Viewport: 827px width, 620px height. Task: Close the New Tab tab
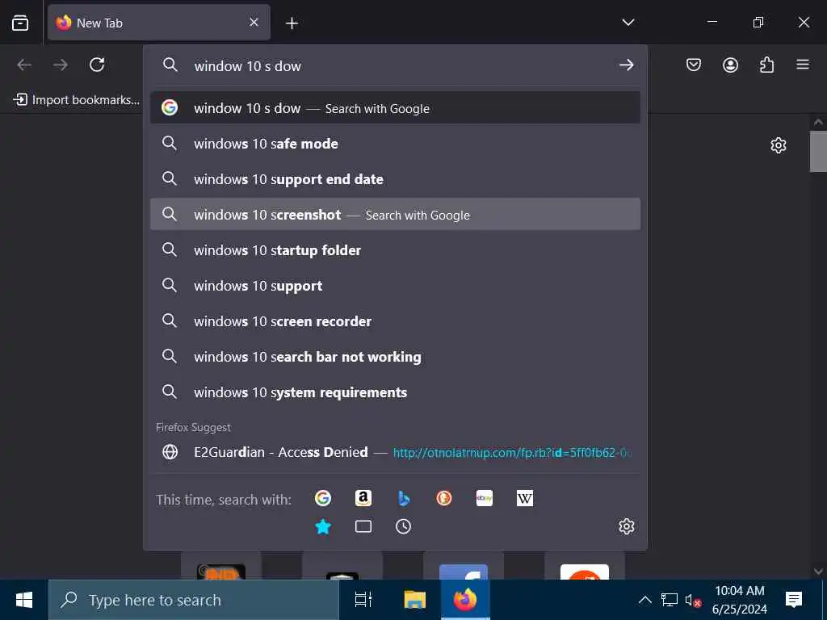pyautogui.click(x=254, y=22)
